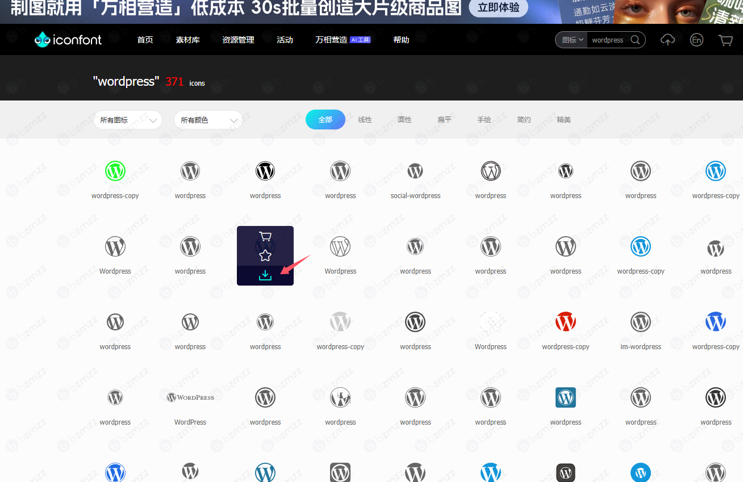The height and width of the screenshot is (482, 743).
Task: Click the "wordpress" search heading text
Action: (x=126, y=81)
